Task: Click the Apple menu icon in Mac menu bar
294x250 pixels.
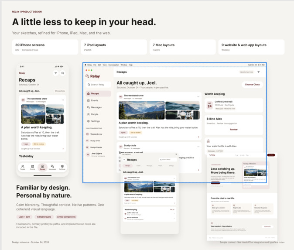Action: (x=85, y=65)
